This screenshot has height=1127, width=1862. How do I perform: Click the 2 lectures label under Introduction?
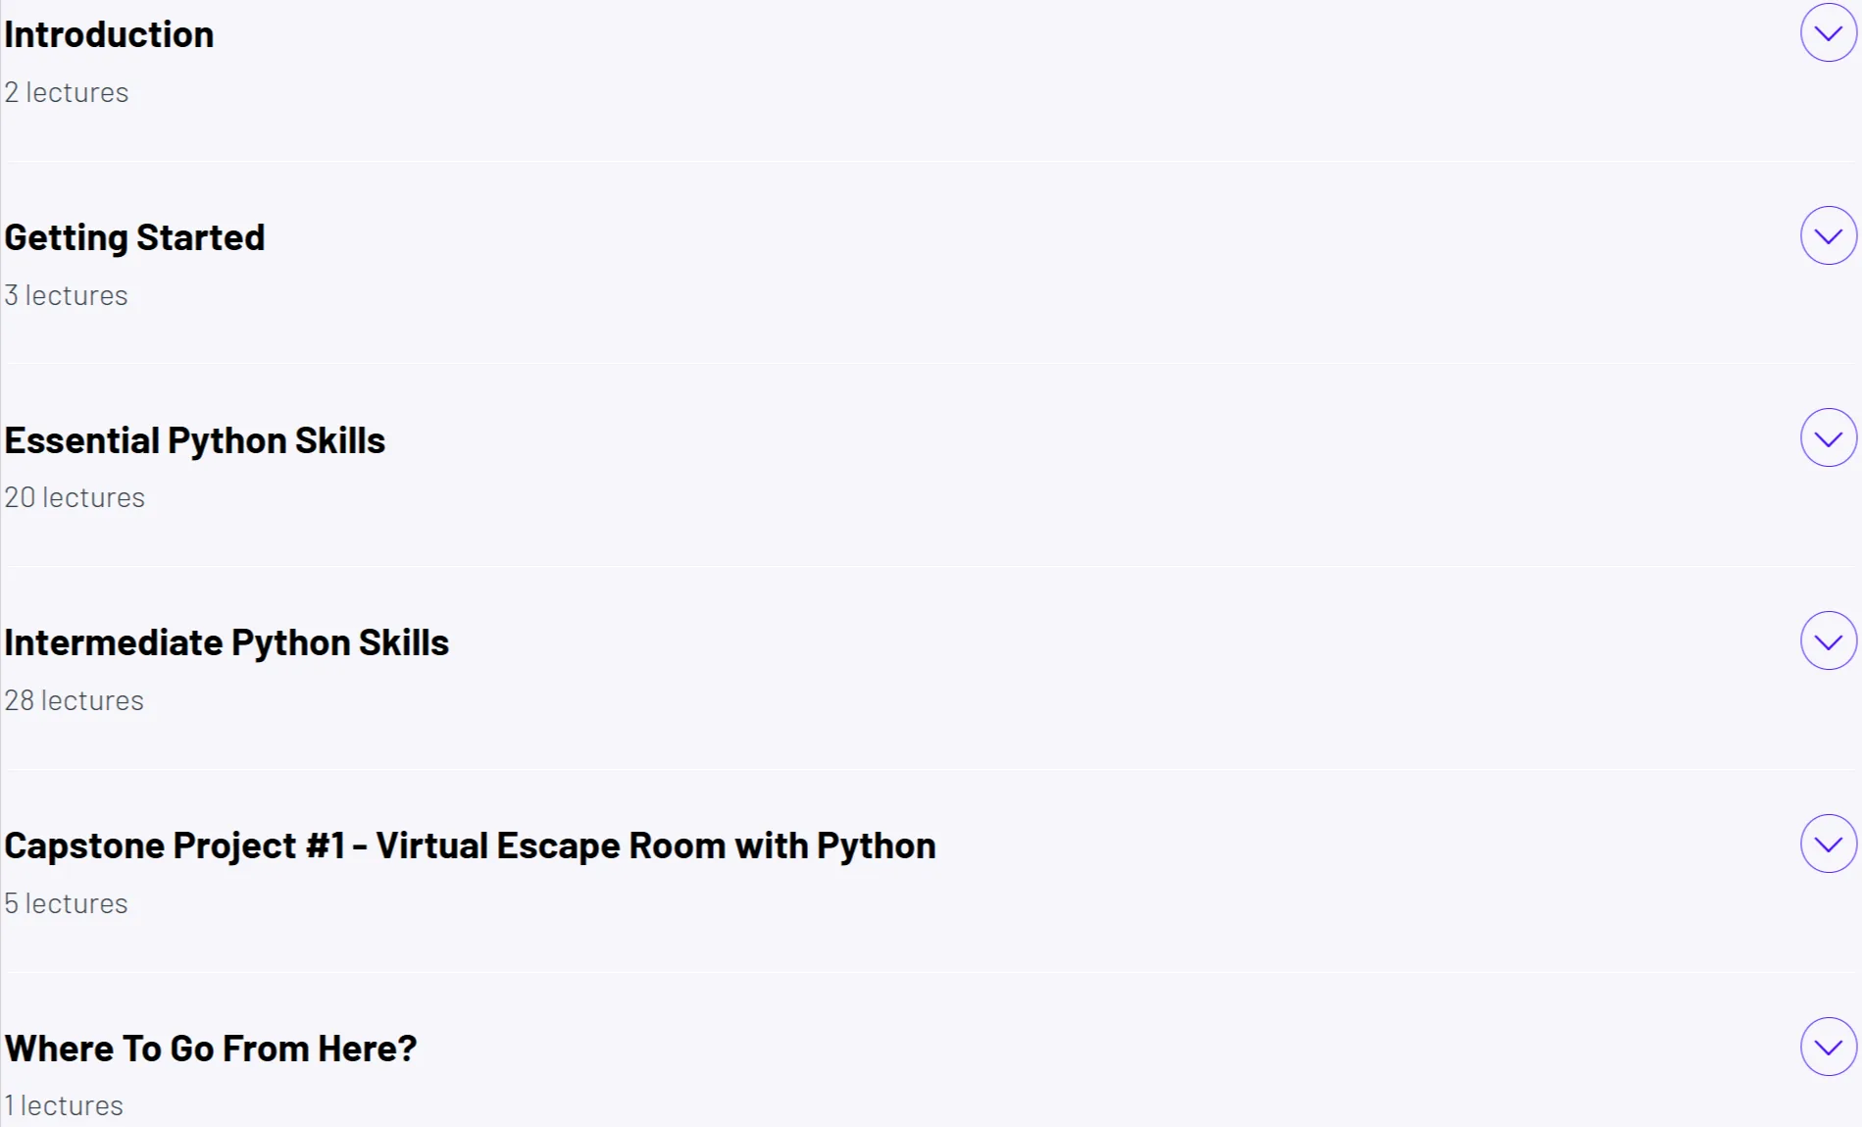[x=66, y=92]
